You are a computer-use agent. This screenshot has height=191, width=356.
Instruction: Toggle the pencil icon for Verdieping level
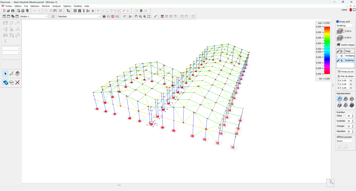pos(338,56)
